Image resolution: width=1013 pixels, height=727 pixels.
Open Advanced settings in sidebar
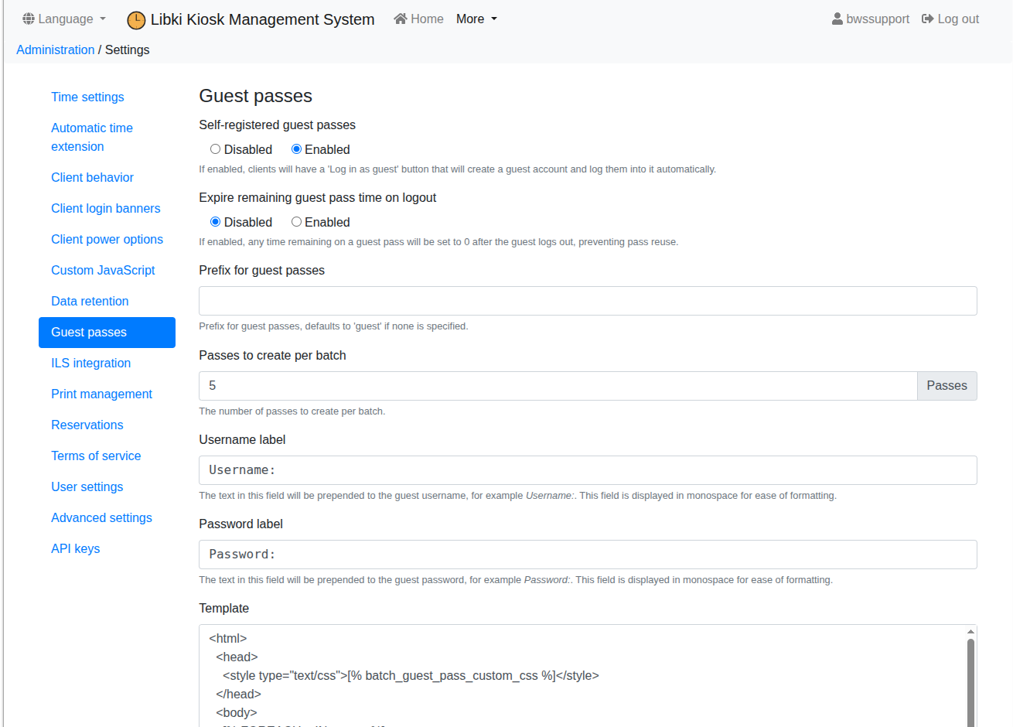tap(101, 517)
